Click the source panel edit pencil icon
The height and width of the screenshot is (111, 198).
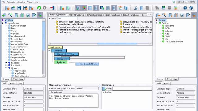34,15
